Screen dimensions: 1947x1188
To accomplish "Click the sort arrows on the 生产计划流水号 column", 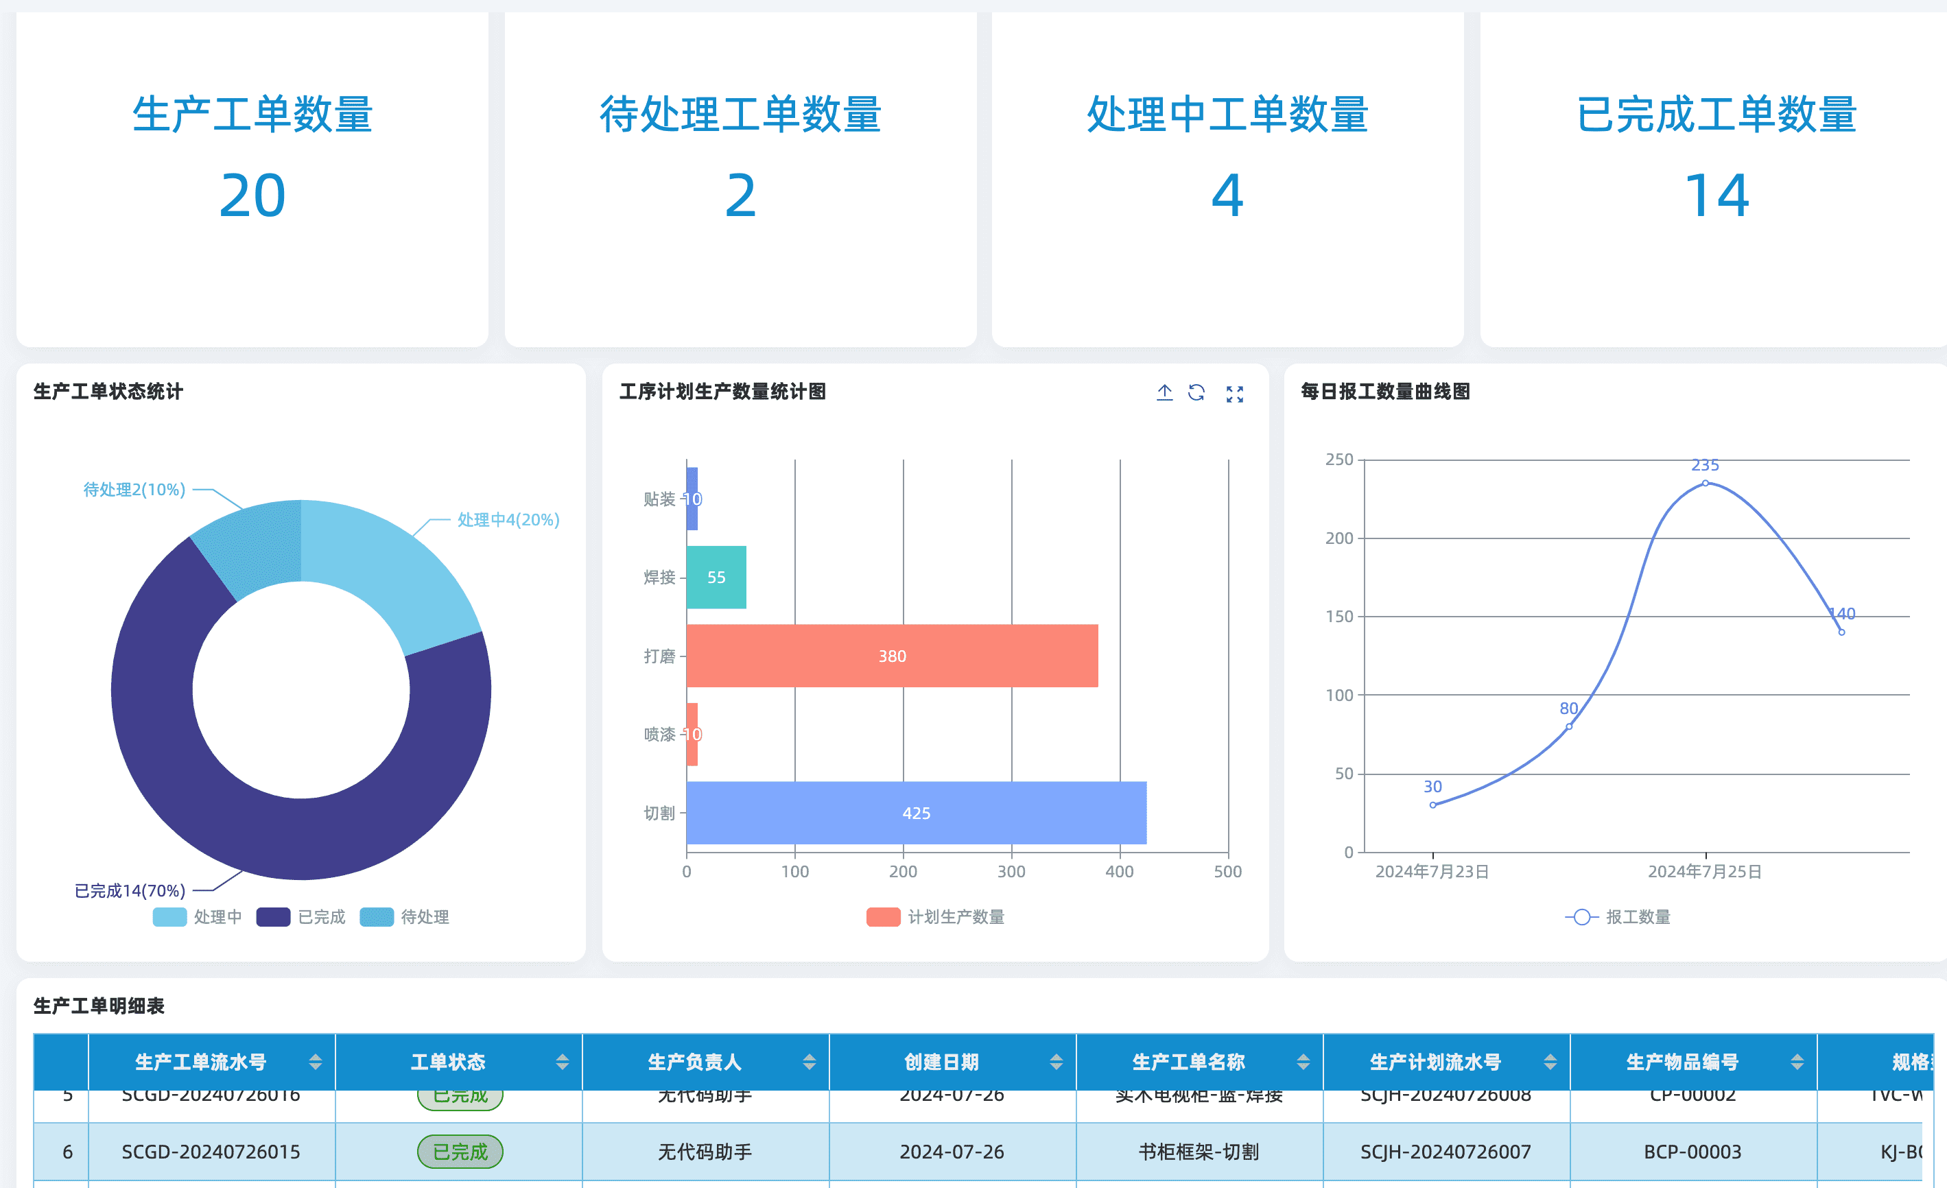I will coord(1550,1062).
